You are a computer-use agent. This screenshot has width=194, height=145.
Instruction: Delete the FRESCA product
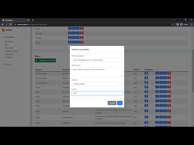169,111
